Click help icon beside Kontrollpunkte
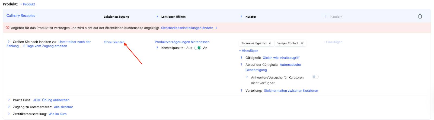The height and width of the screenshot is (120, 434). pyautogui.click(x=157, y=48)
